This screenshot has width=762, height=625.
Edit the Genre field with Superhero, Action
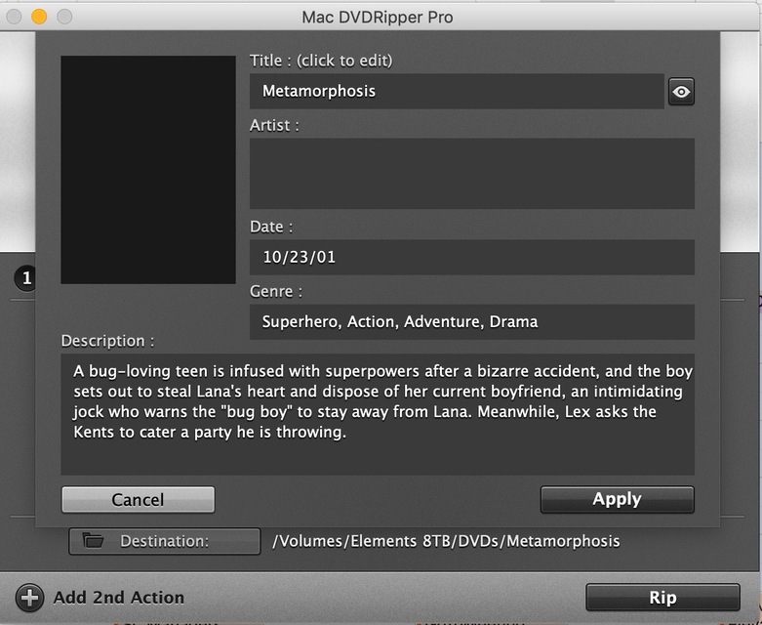472,321
